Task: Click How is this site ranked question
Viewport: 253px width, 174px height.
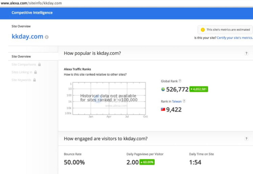Action: 95,75
